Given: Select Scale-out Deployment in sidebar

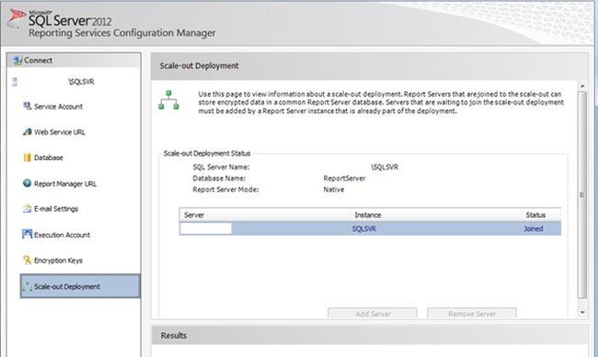Looking at the screenshot, I should [x=80, y=286].
